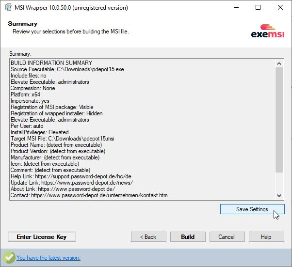Start building the MSI file
Viewport: 292px width, 267px height.
(188, 236)
